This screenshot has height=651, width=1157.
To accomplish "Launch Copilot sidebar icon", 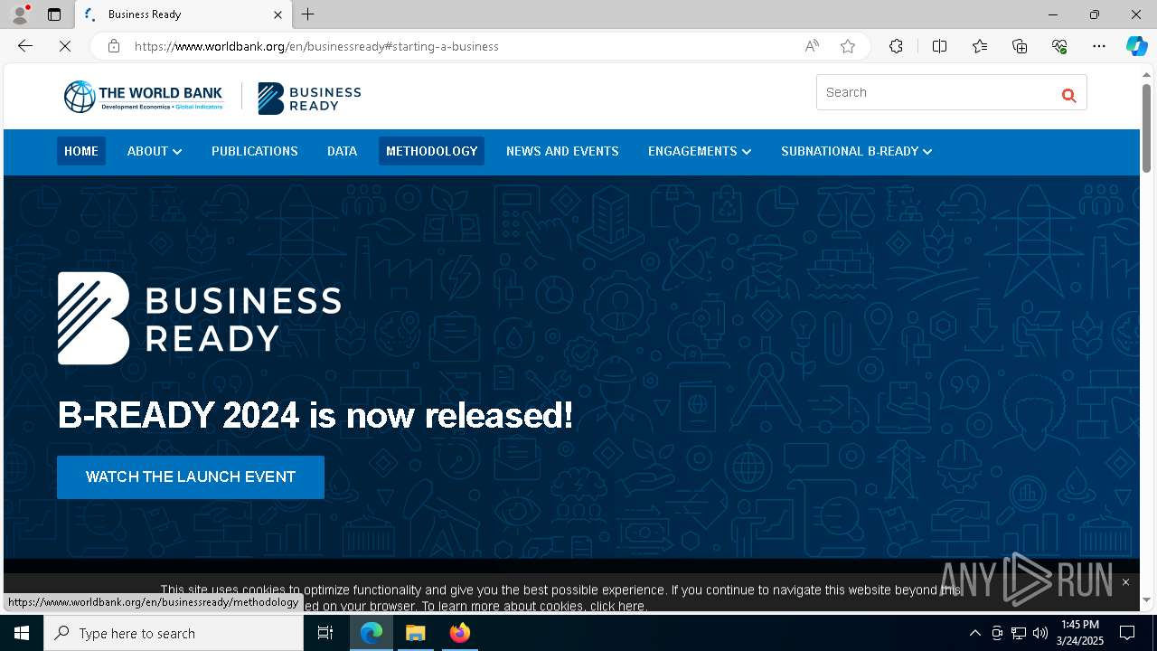I will point(1136,46).
